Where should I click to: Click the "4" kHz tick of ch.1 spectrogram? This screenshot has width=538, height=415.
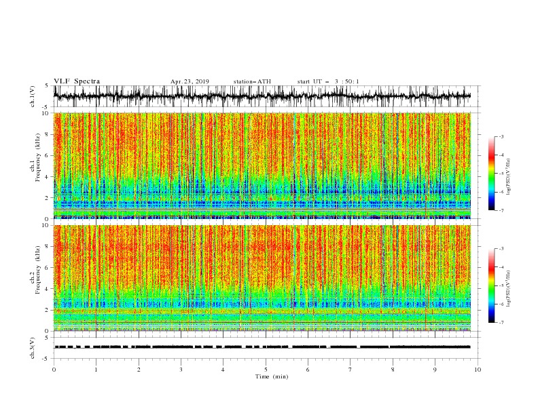47,177
